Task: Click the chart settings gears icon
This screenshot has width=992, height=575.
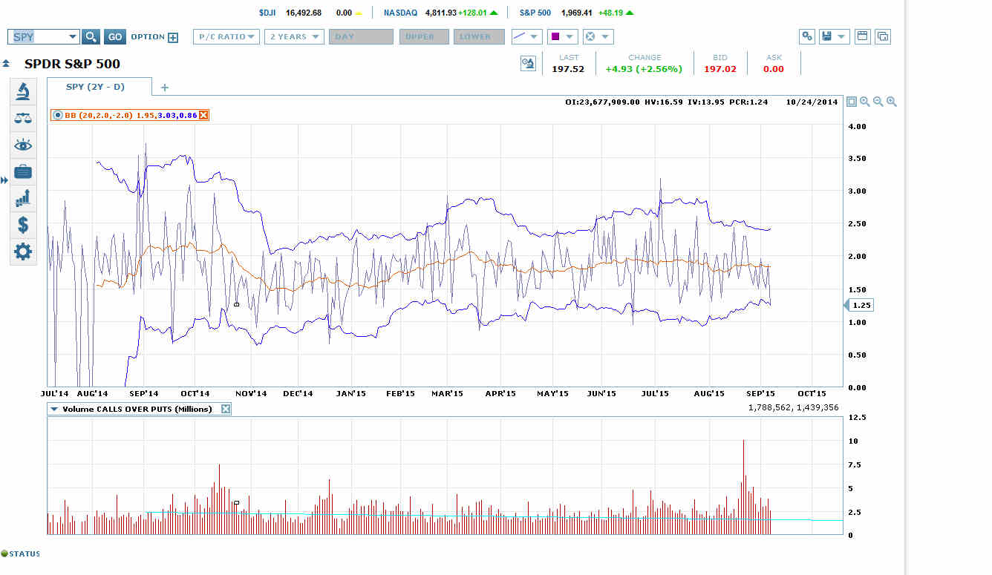Action: pos(807,36)
